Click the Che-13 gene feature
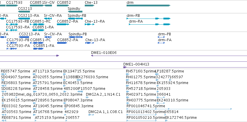Screen dimensions: 247x122 click(x=89, y=6)
